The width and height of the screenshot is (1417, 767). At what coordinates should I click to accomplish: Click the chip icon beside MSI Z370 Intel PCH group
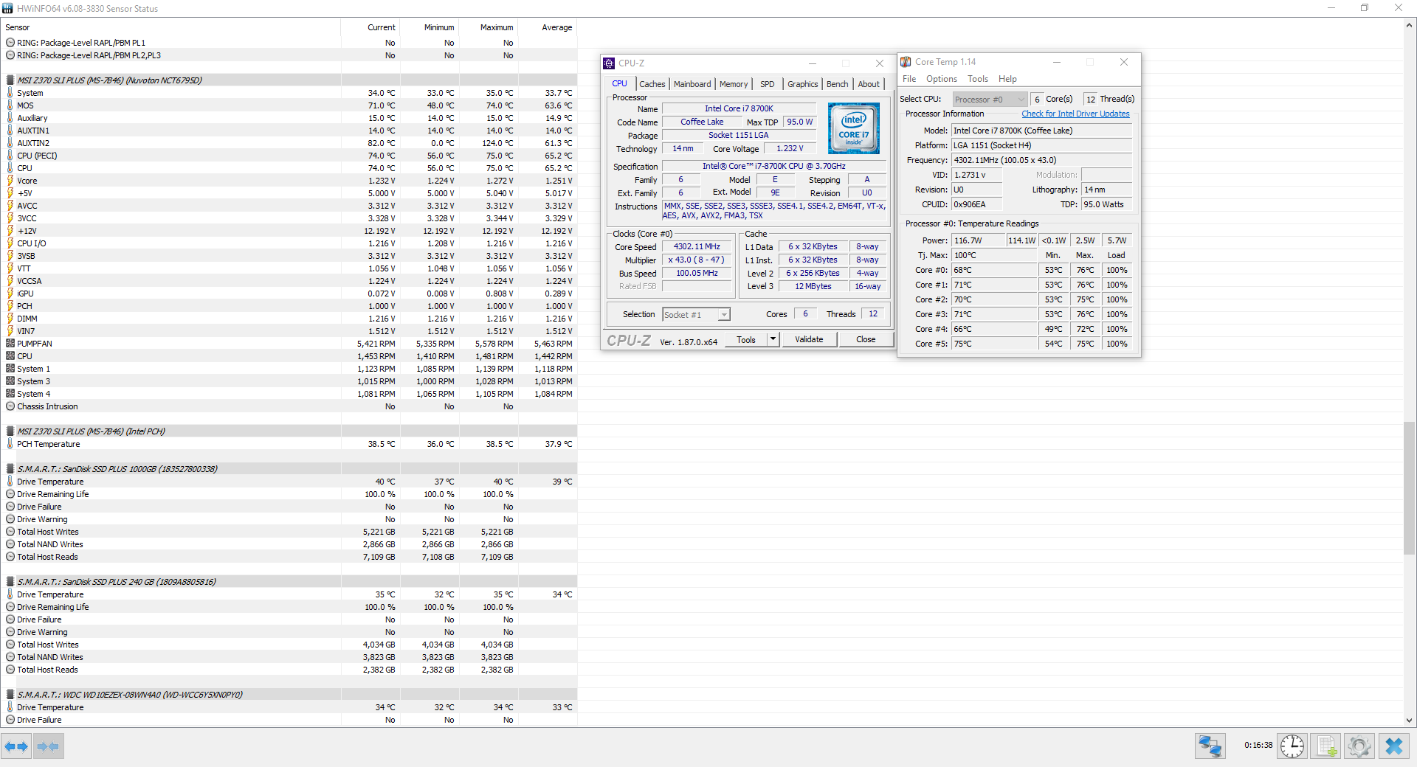10,431
